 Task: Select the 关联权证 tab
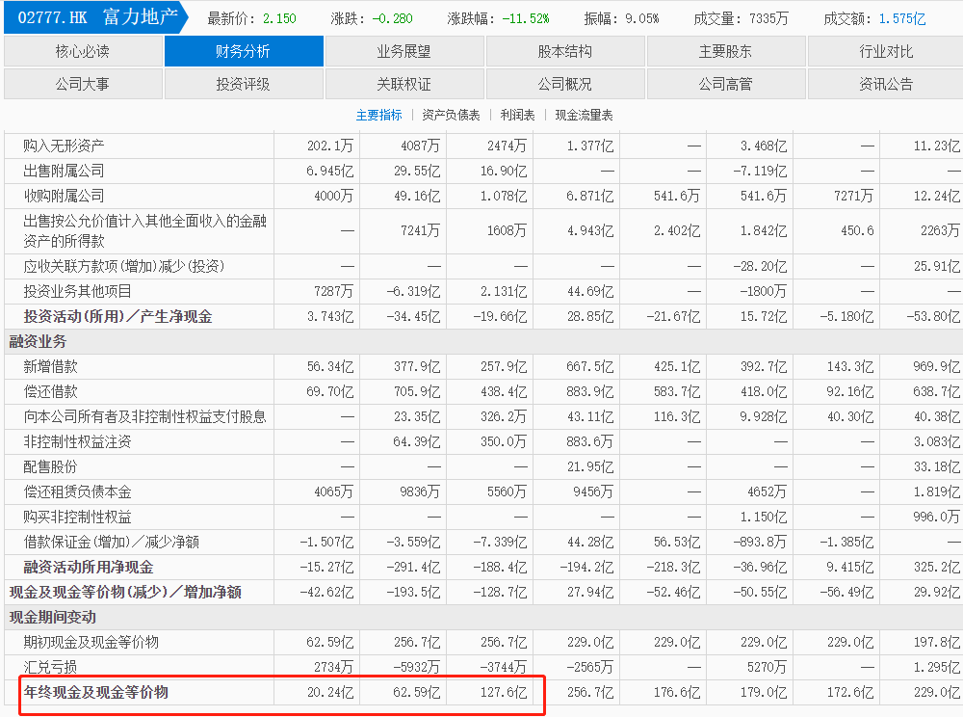pos(404,84)
